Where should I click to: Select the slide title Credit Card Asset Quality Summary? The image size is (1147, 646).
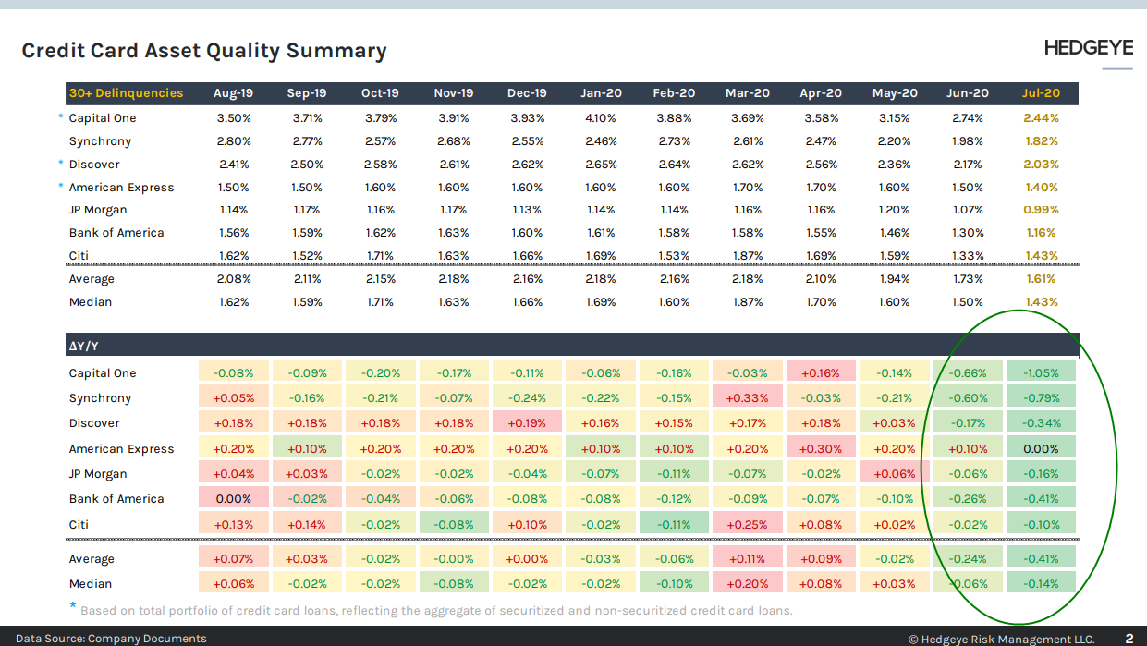pos(204,51)
